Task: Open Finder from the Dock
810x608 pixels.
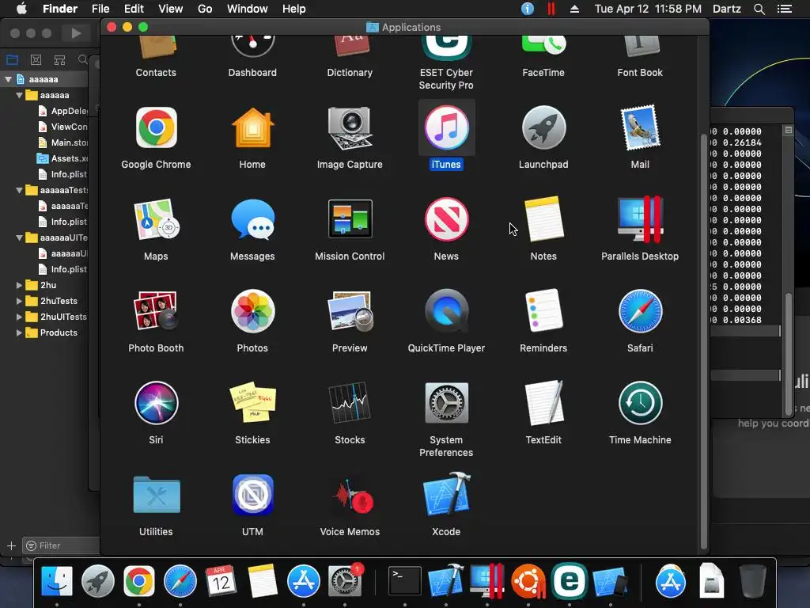Action: 57,580
